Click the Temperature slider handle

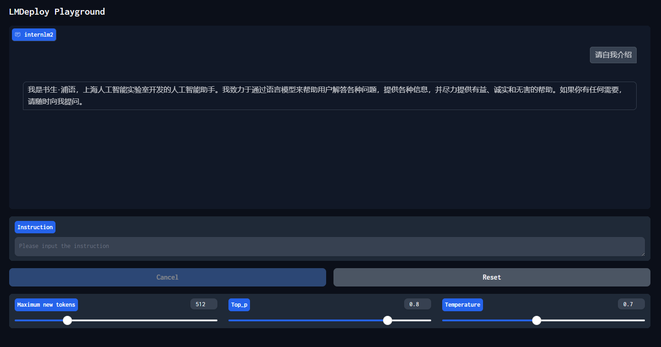click(537, 320)
